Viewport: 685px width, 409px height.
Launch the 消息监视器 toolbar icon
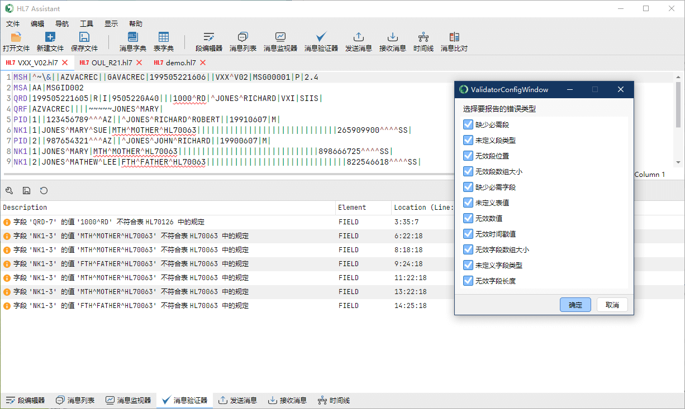click(280, 38)
